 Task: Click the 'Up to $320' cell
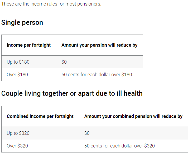pos(18,133)
